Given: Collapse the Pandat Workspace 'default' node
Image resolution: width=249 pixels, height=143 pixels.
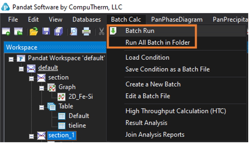Looking at the screenshot, I should 11,59.
